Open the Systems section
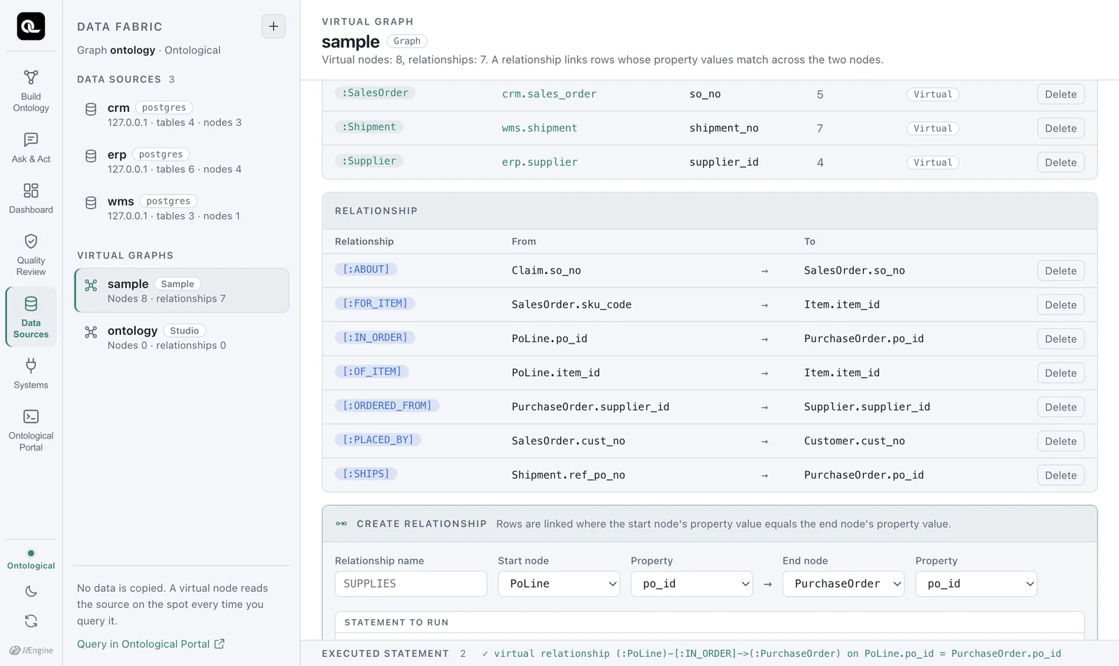Screen dimensions: 1119x666 (x=31, y=374)
